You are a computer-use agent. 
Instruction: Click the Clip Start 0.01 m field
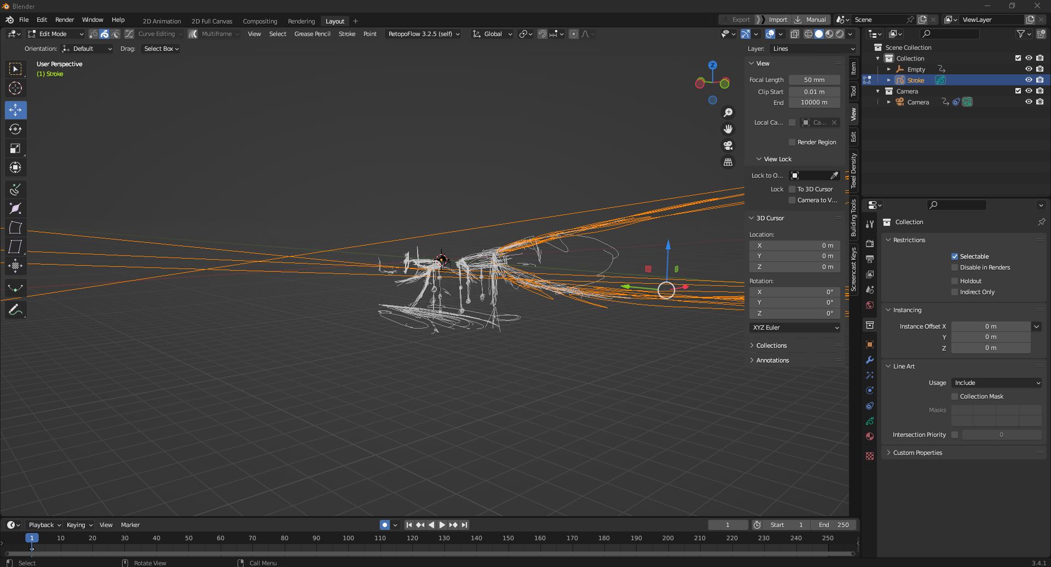pyautogui.click(x=814, y=92)
